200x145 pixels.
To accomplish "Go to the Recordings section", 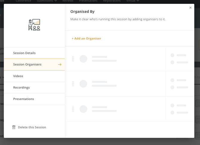I will click(x=21, y=87).
